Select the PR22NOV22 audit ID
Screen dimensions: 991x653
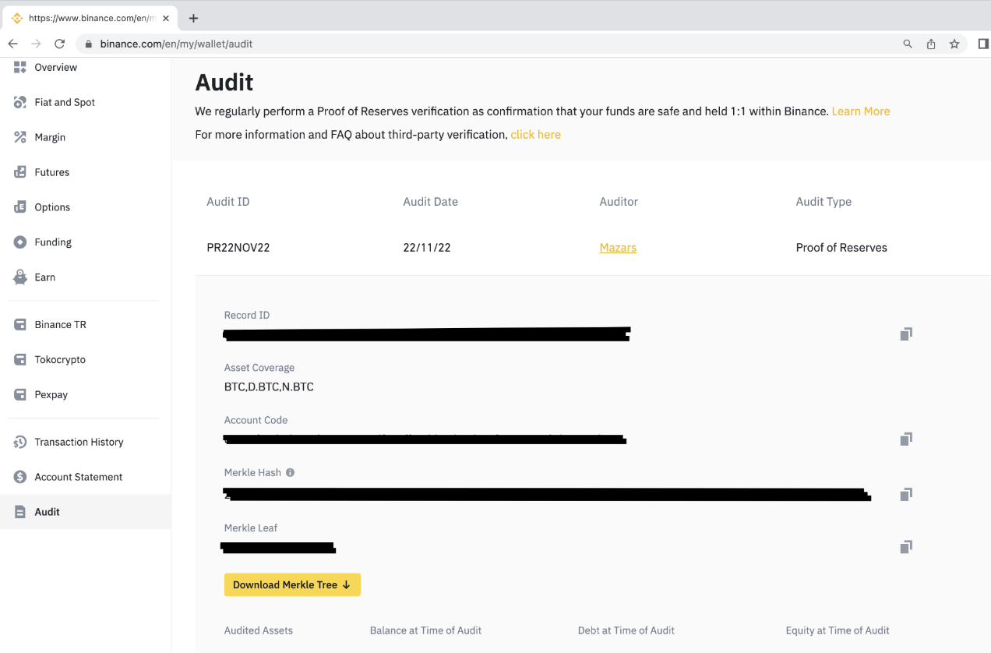pos(238,248)
